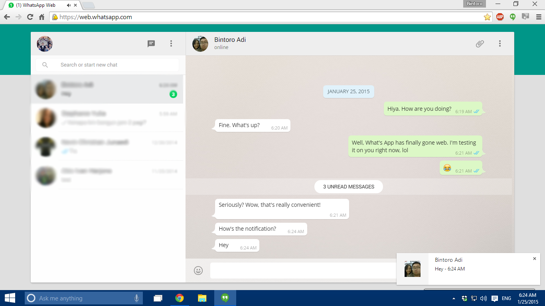Click the green 3 unread badge
This screenshot has height=306, width=545.
tap(173, 94)
